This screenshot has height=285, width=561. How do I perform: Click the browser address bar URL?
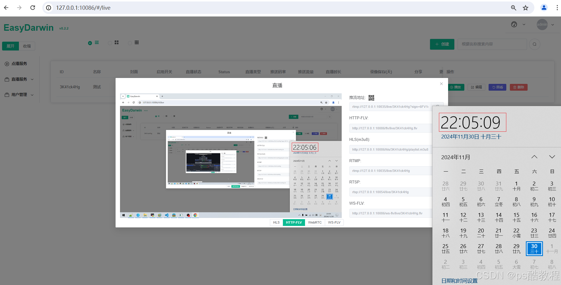coord(83,8)
